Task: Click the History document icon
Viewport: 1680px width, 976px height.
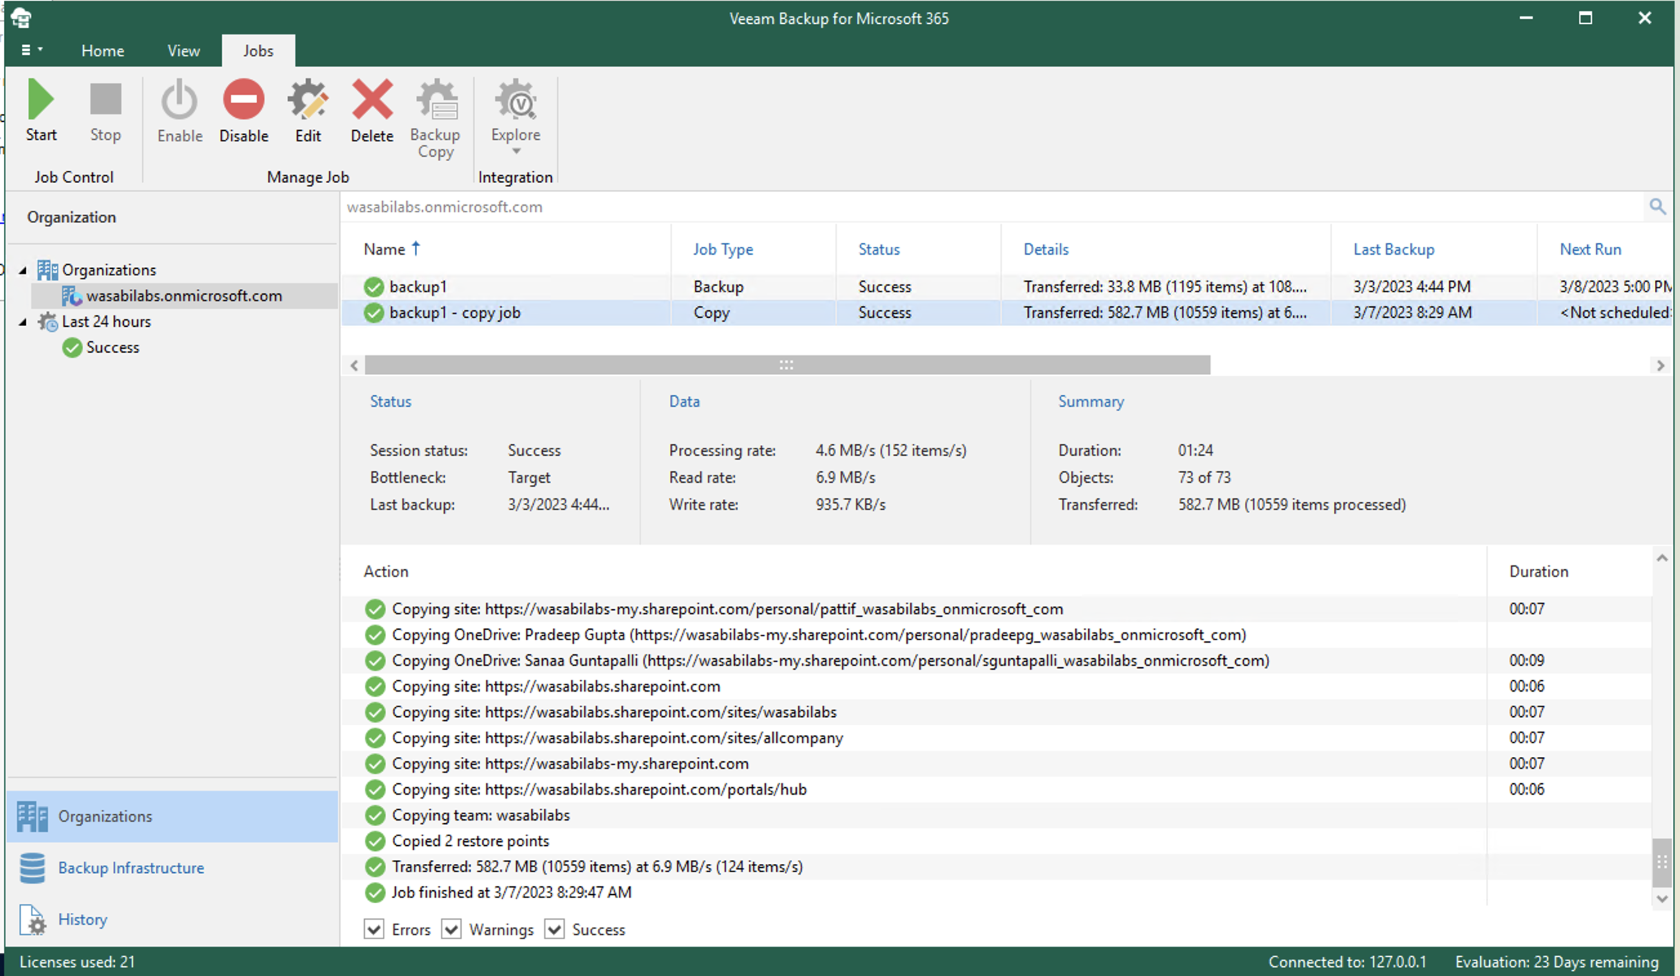Action: point(32,920)
